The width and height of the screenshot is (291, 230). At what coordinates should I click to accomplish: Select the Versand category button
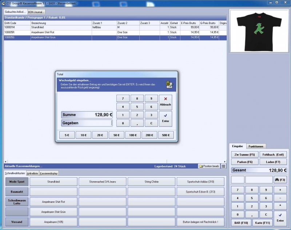tap(17, 222)
